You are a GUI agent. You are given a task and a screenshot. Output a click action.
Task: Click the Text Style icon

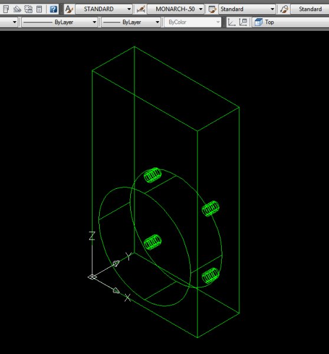[x=69, y=9]
